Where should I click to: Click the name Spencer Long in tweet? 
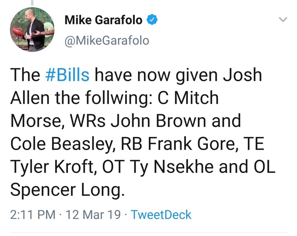(x=67, y=191)
